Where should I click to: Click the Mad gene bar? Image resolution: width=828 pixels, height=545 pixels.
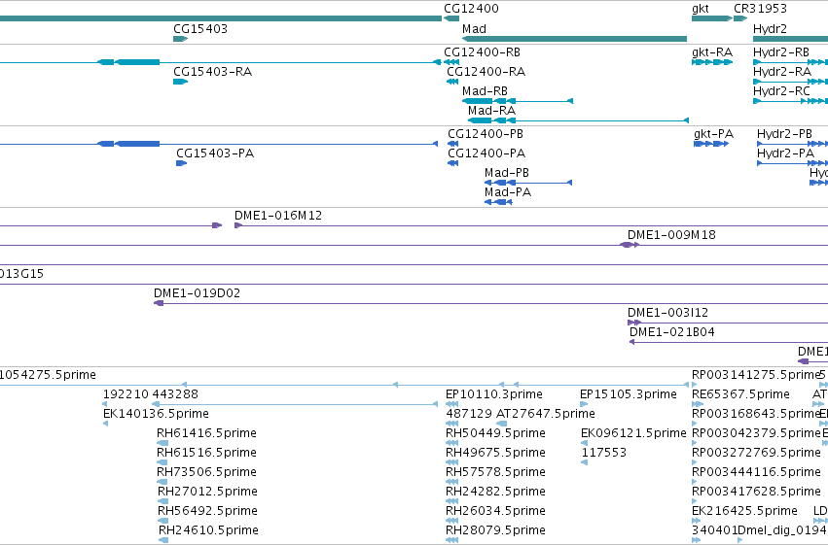(574, 39)
